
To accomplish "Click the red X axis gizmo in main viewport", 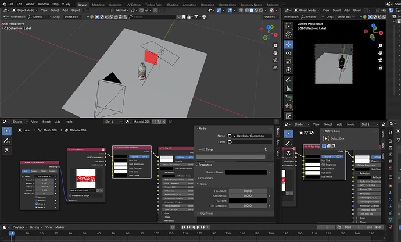I will (275, 34).
